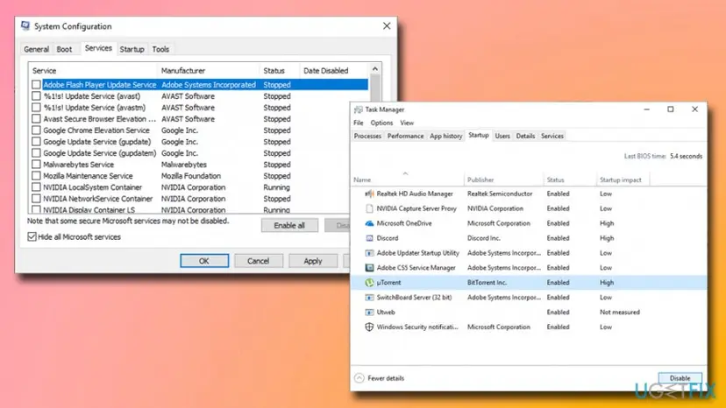The width and height of the screenshot is (726, 408).
Task: Click the NVIDIA Capture Server Proxy file icon
Action: coord(369,208)
